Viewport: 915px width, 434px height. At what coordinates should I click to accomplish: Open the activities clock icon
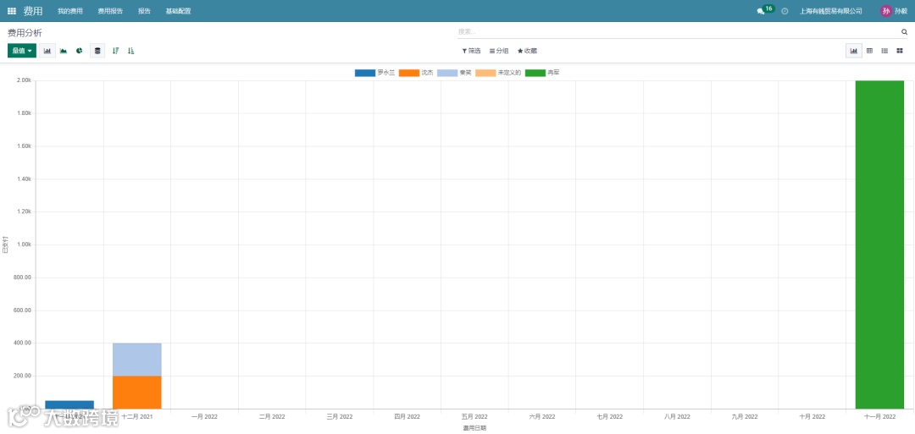coord(785,11)
